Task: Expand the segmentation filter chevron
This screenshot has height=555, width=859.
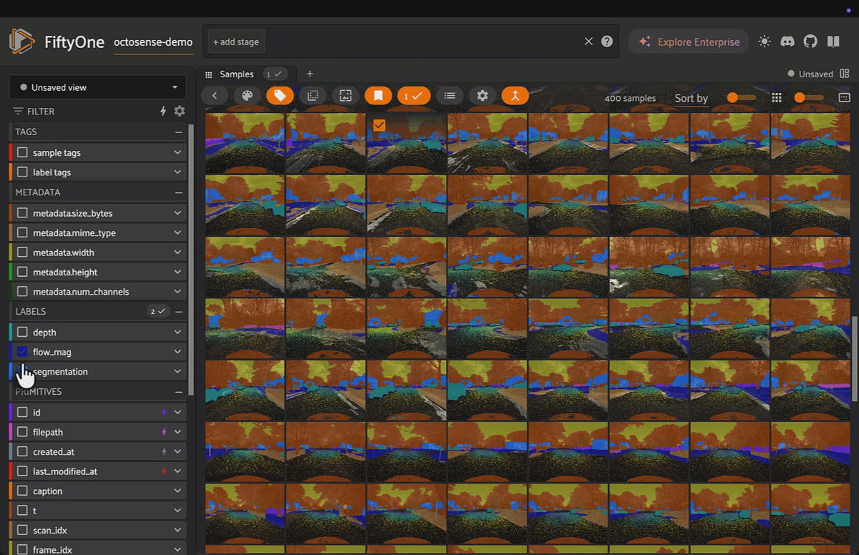Action: pos(178,372)
